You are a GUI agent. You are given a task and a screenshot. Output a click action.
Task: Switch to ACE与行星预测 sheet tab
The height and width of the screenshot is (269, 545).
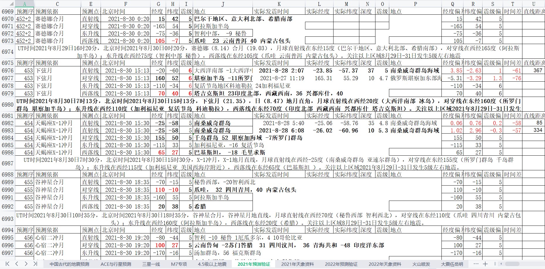(116, 264)
